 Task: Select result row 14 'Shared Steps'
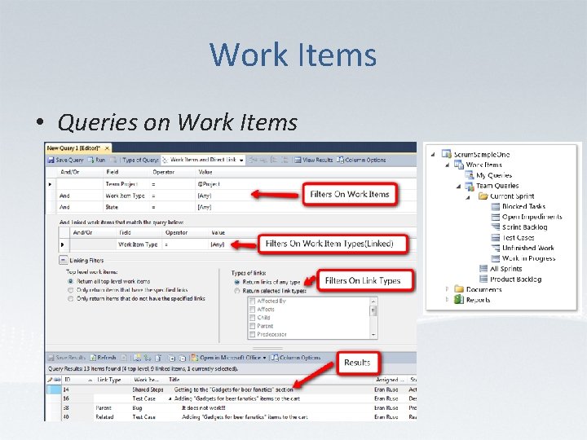231,389
